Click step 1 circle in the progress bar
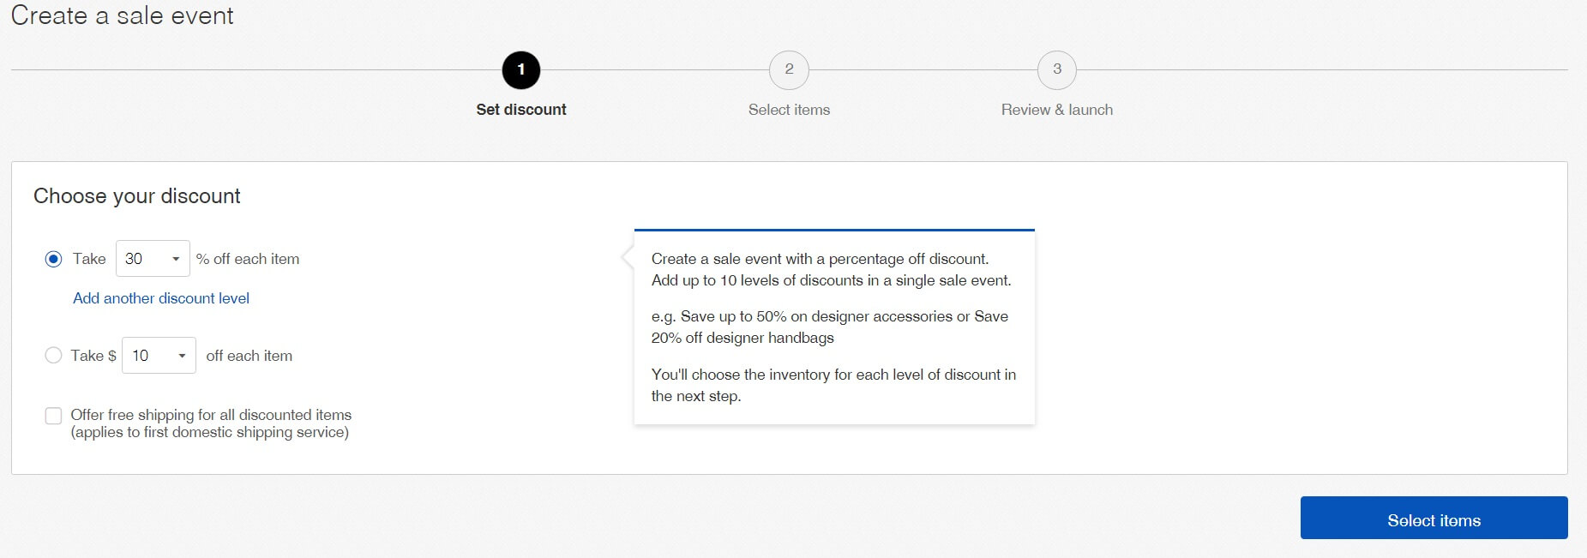This screenshot has height=558, width=1587. click(521, 70)
